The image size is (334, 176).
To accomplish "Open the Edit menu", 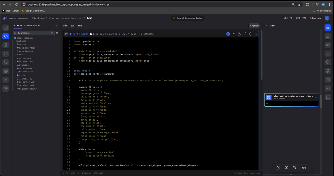I will click(72, 26).
